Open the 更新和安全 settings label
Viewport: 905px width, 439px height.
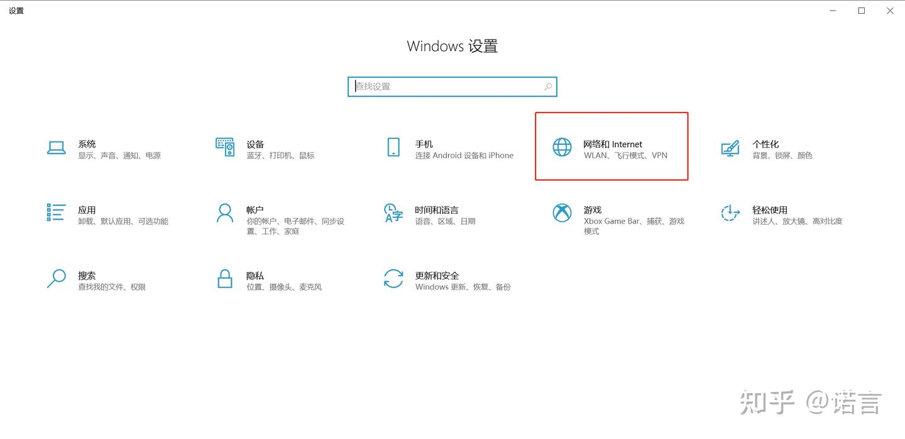pos(437,276)
